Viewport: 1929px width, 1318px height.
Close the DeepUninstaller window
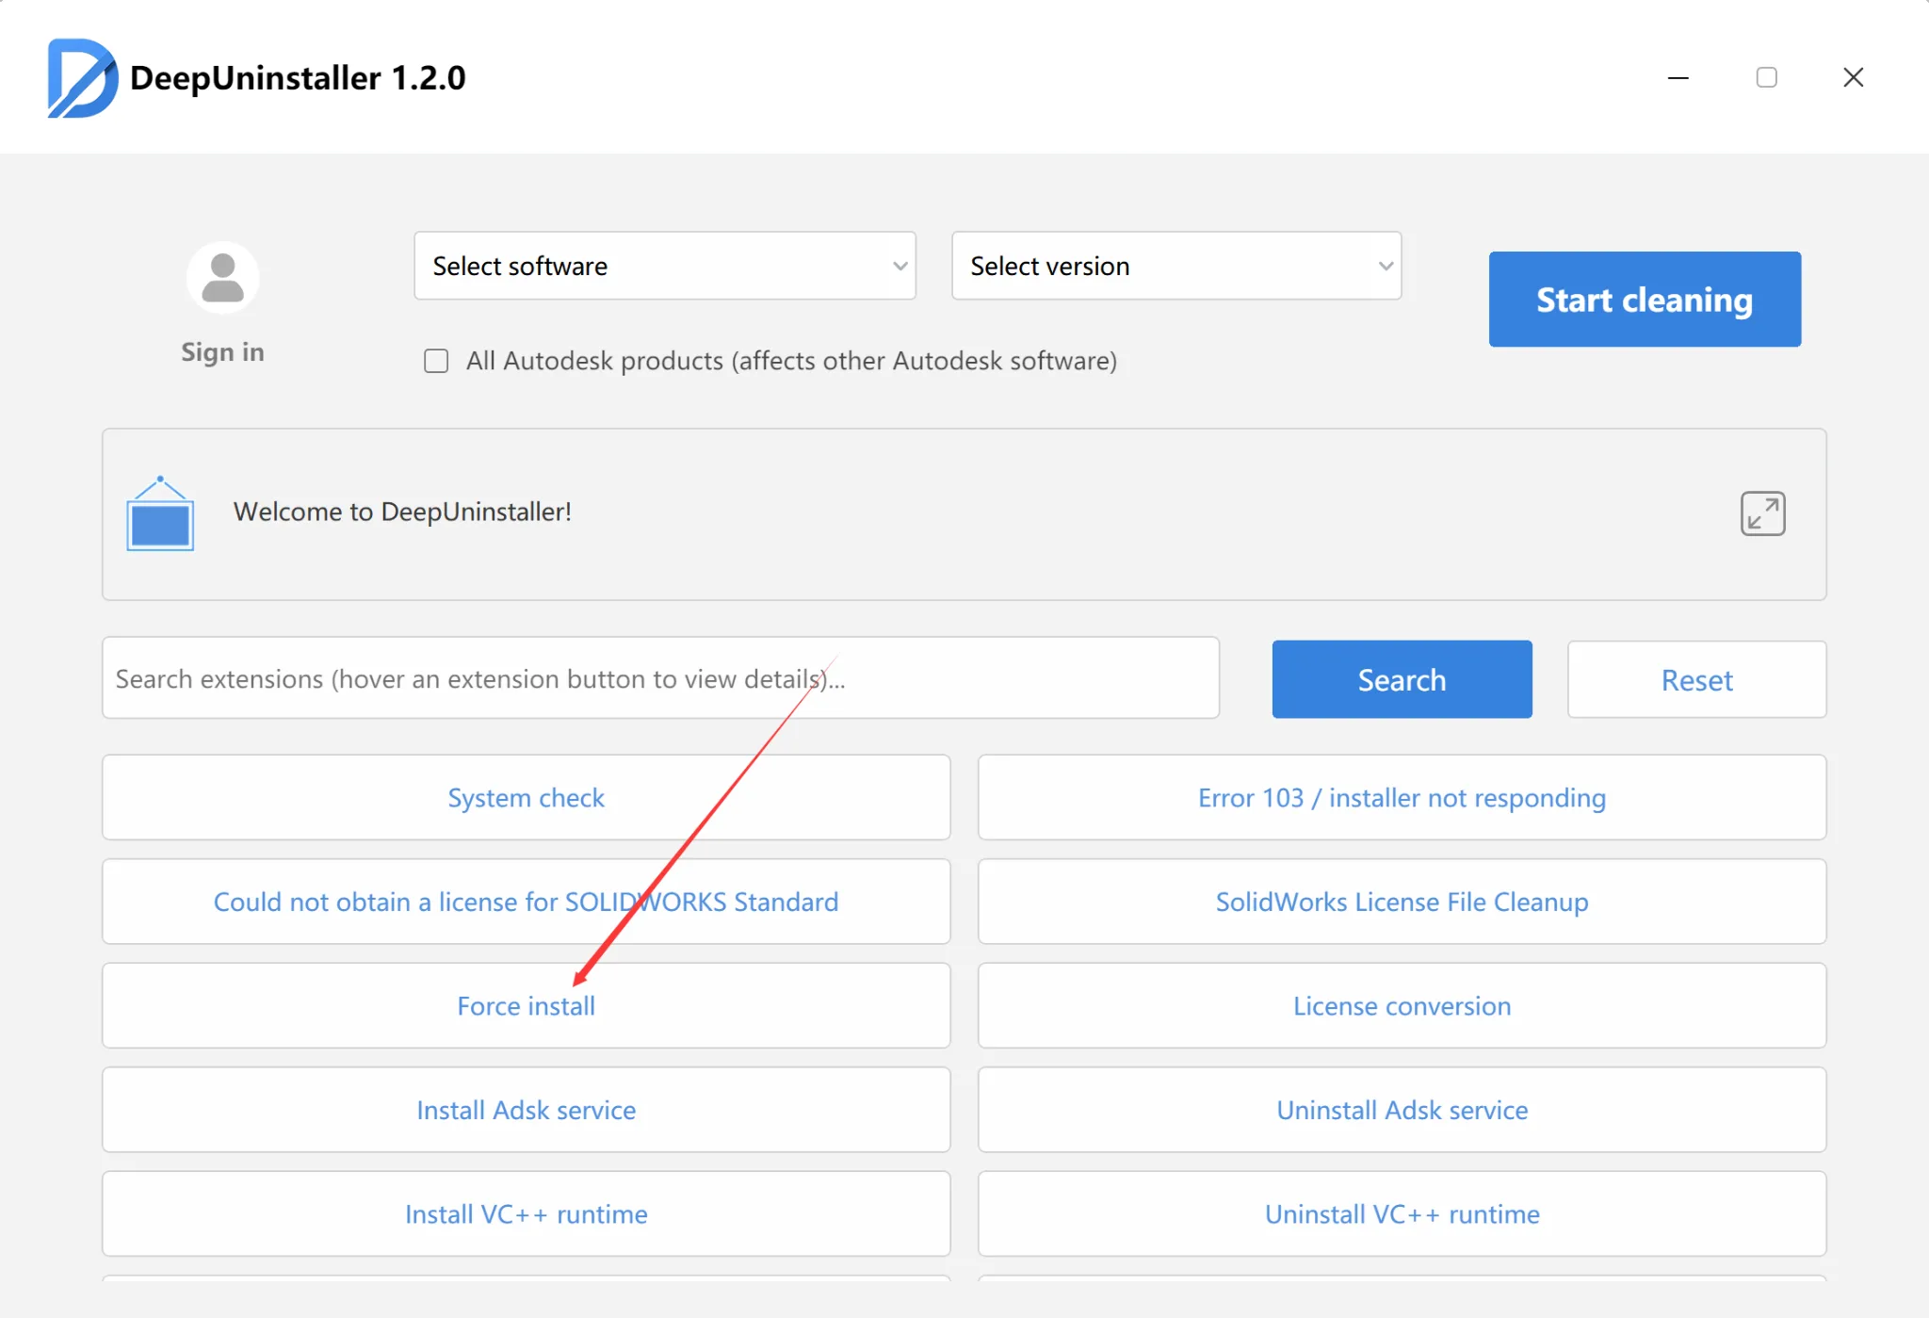1853,77
